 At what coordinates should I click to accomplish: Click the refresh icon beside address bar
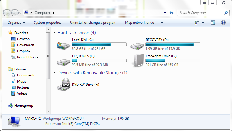tap(172, 13)
